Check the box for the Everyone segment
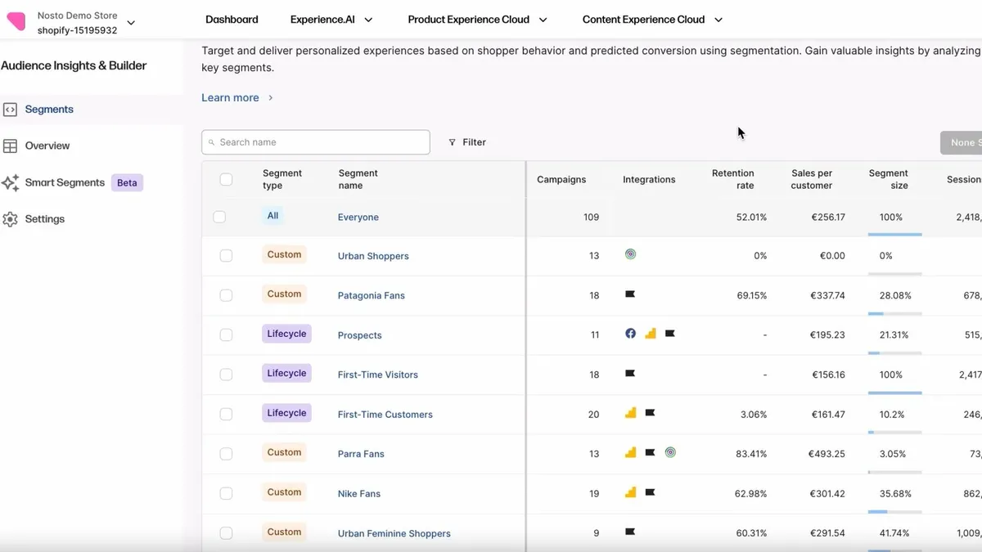 (x=219, y=217)
